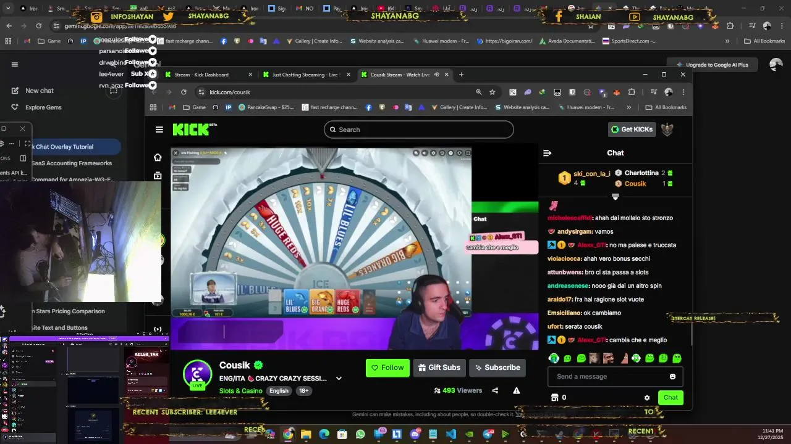Open the chat shop icon showing 0
This screenshot has height=444, width=791.
559,398
